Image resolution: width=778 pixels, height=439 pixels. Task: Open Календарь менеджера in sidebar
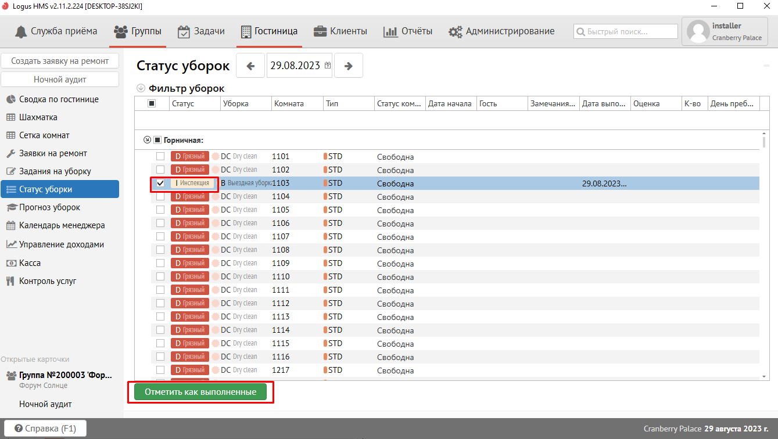click(x=62, y=225)
